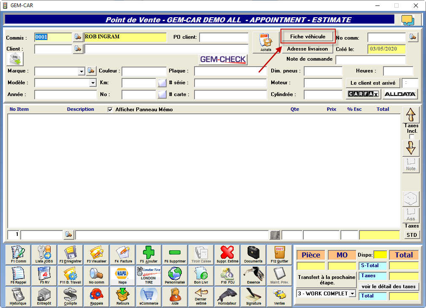This screenshot has width=426, height=308.
Task: Open Achats purchases icon
Action: 266,42
